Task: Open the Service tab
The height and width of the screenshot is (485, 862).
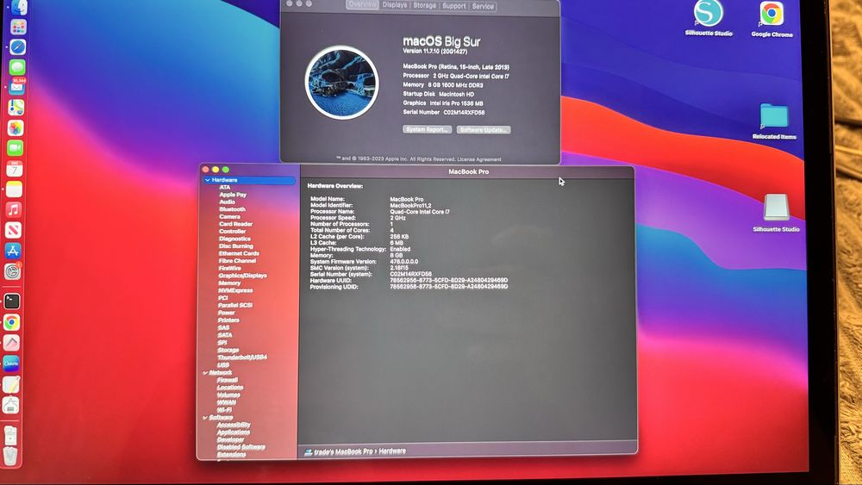Action: click(x=483, y=6)
